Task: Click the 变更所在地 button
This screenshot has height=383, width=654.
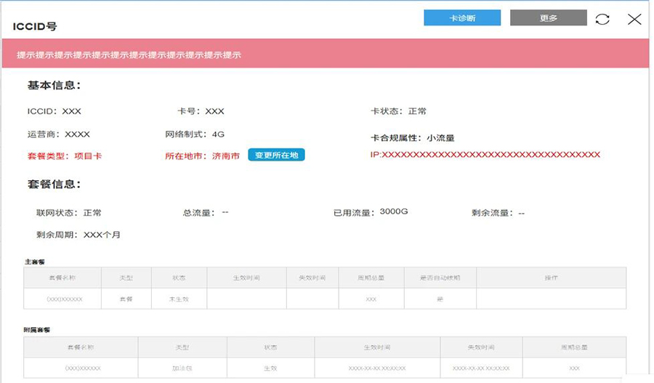Action: tap(276, 155)
